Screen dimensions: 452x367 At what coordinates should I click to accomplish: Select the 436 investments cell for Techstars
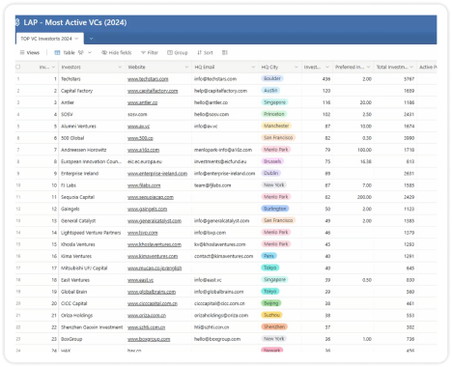point(317,79)
